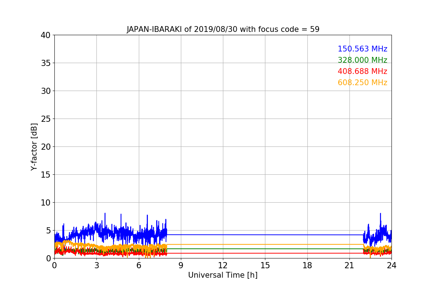Select the 608.250 MHz legend label
435x290 pixels.
point(362,83)
